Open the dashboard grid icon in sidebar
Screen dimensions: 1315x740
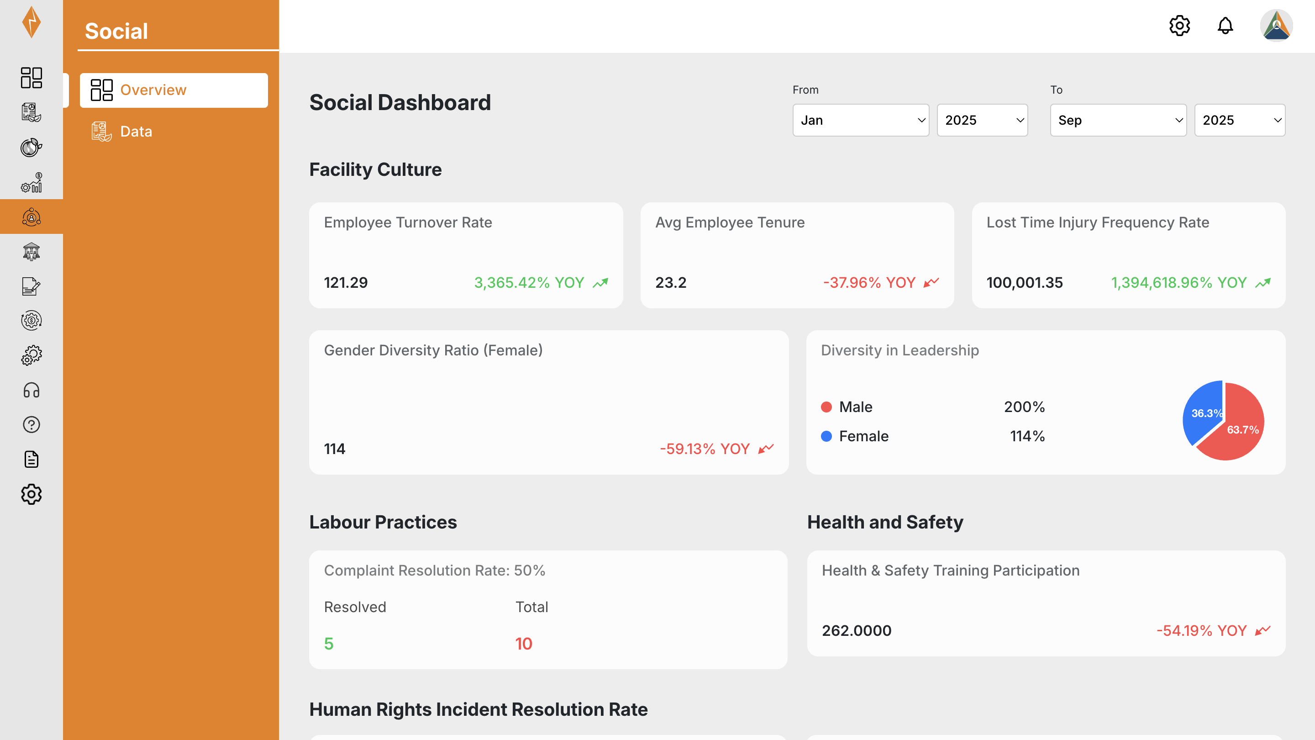point(31,78)
